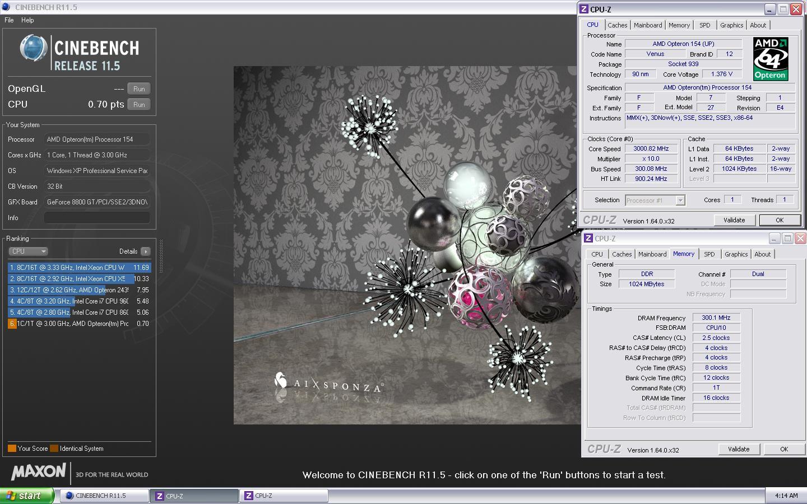Select second CPU-Z taskbar button
Viewport: 807px width, 504px height.
pyautogui.click(x=284, y=496)
